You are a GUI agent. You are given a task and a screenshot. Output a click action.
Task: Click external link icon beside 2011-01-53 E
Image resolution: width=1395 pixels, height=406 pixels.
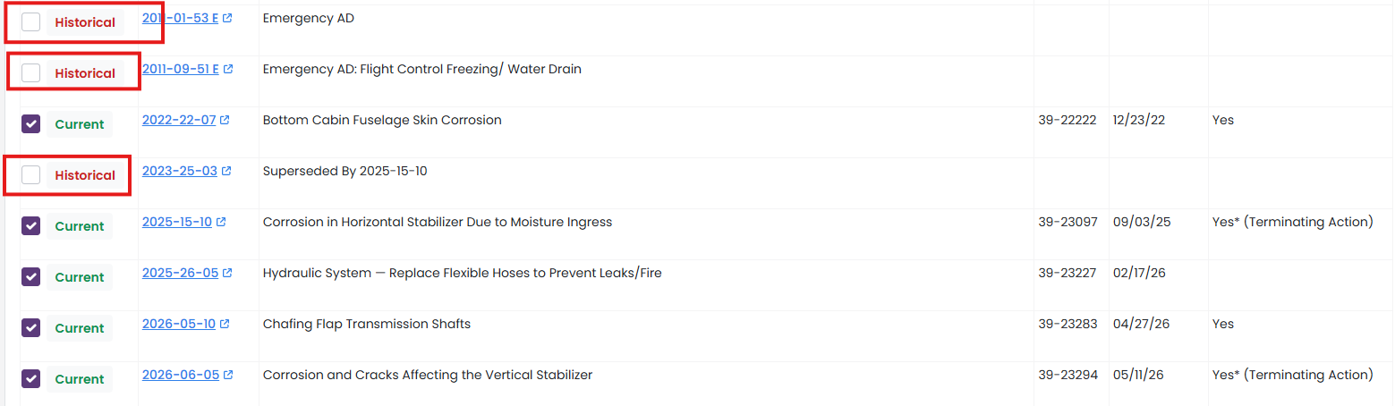click(x=227, y=18)
